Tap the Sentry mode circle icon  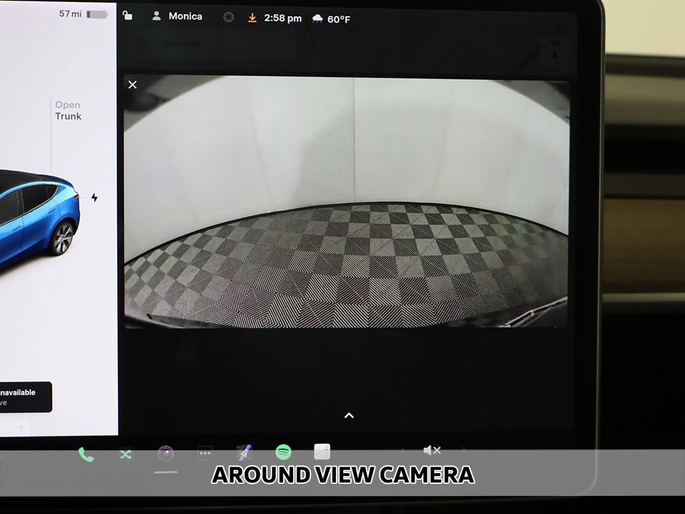(x=228, y=17)
